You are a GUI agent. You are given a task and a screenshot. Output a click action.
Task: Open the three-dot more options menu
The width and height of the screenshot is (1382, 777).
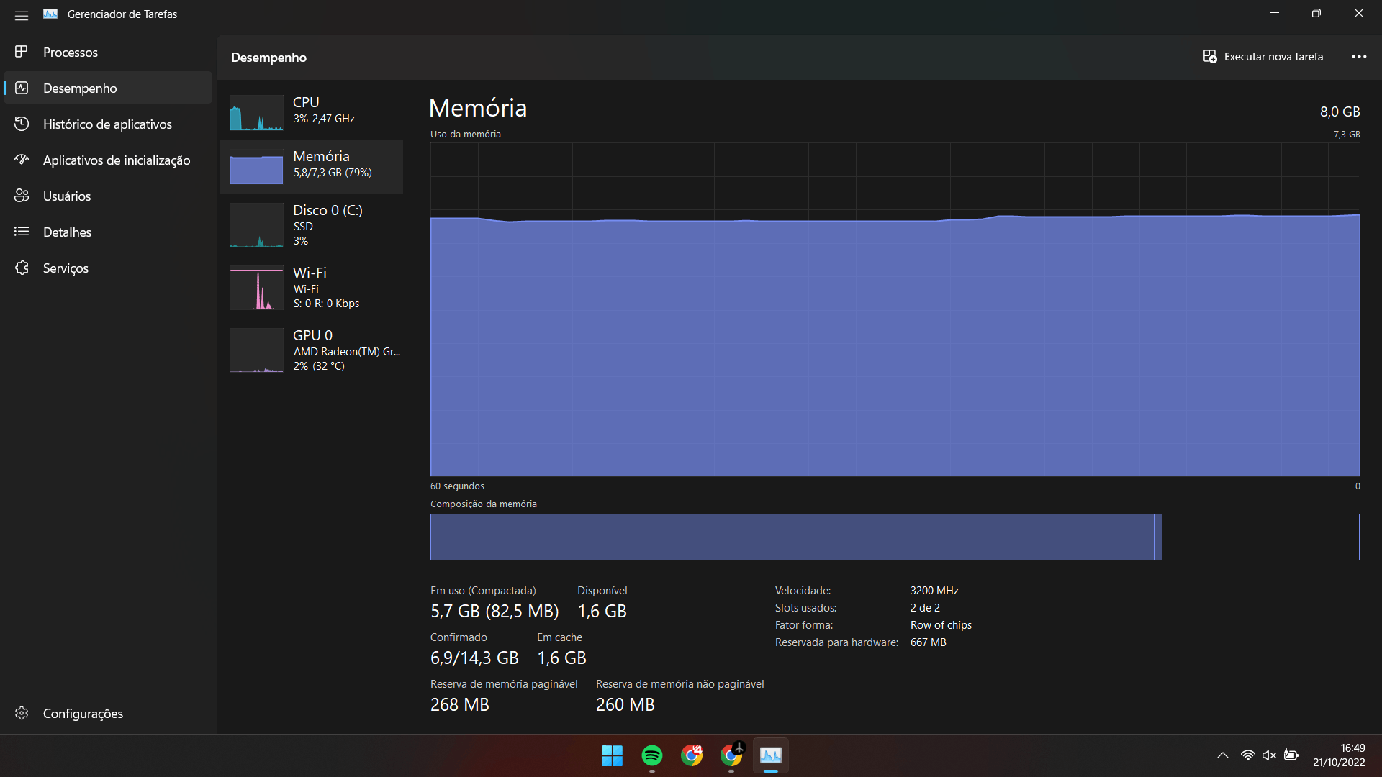1359,57
